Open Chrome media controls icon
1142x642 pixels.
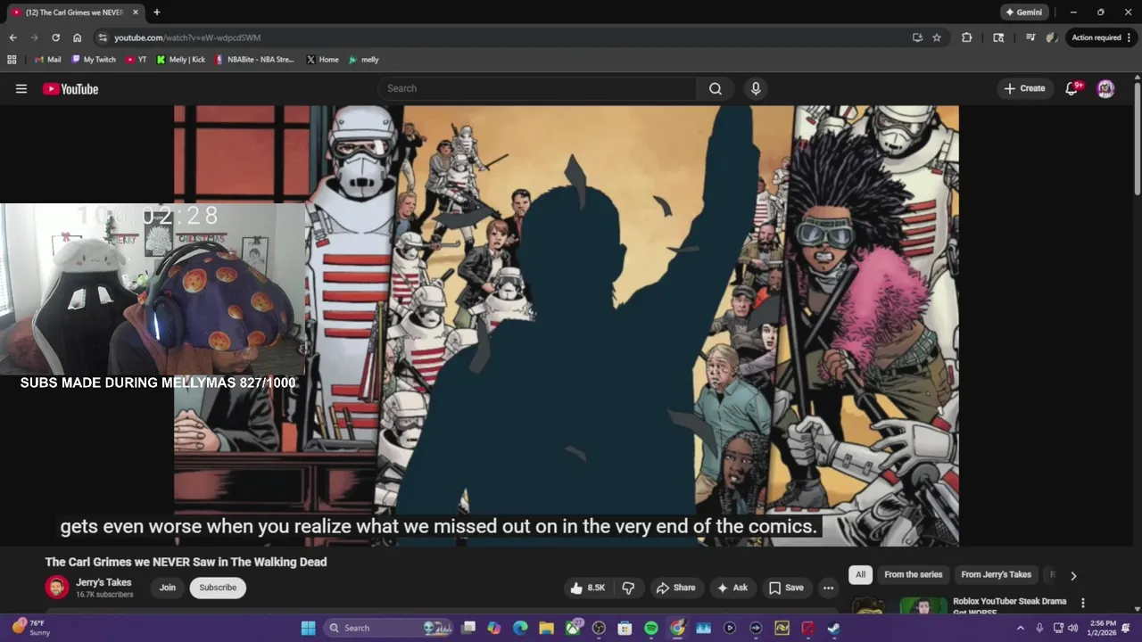[x=1030, y=37]
